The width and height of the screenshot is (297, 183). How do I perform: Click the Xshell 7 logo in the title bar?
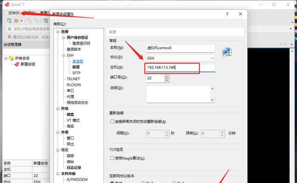7,4
